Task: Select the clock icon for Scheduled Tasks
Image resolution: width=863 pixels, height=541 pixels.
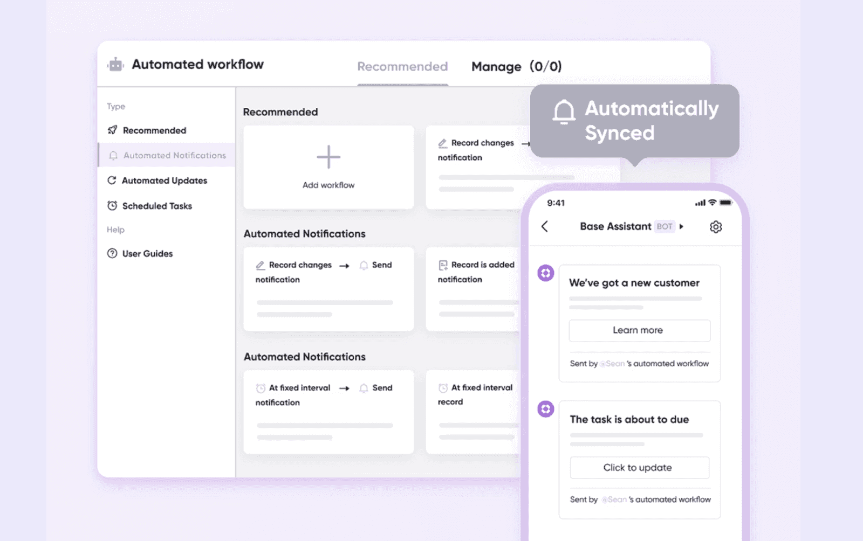Action: click(112, 205)
